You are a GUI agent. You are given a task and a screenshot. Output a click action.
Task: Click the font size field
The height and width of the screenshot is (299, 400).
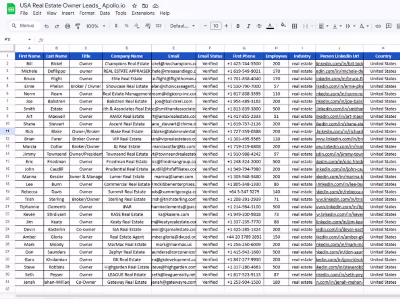(x=216, y=26)
